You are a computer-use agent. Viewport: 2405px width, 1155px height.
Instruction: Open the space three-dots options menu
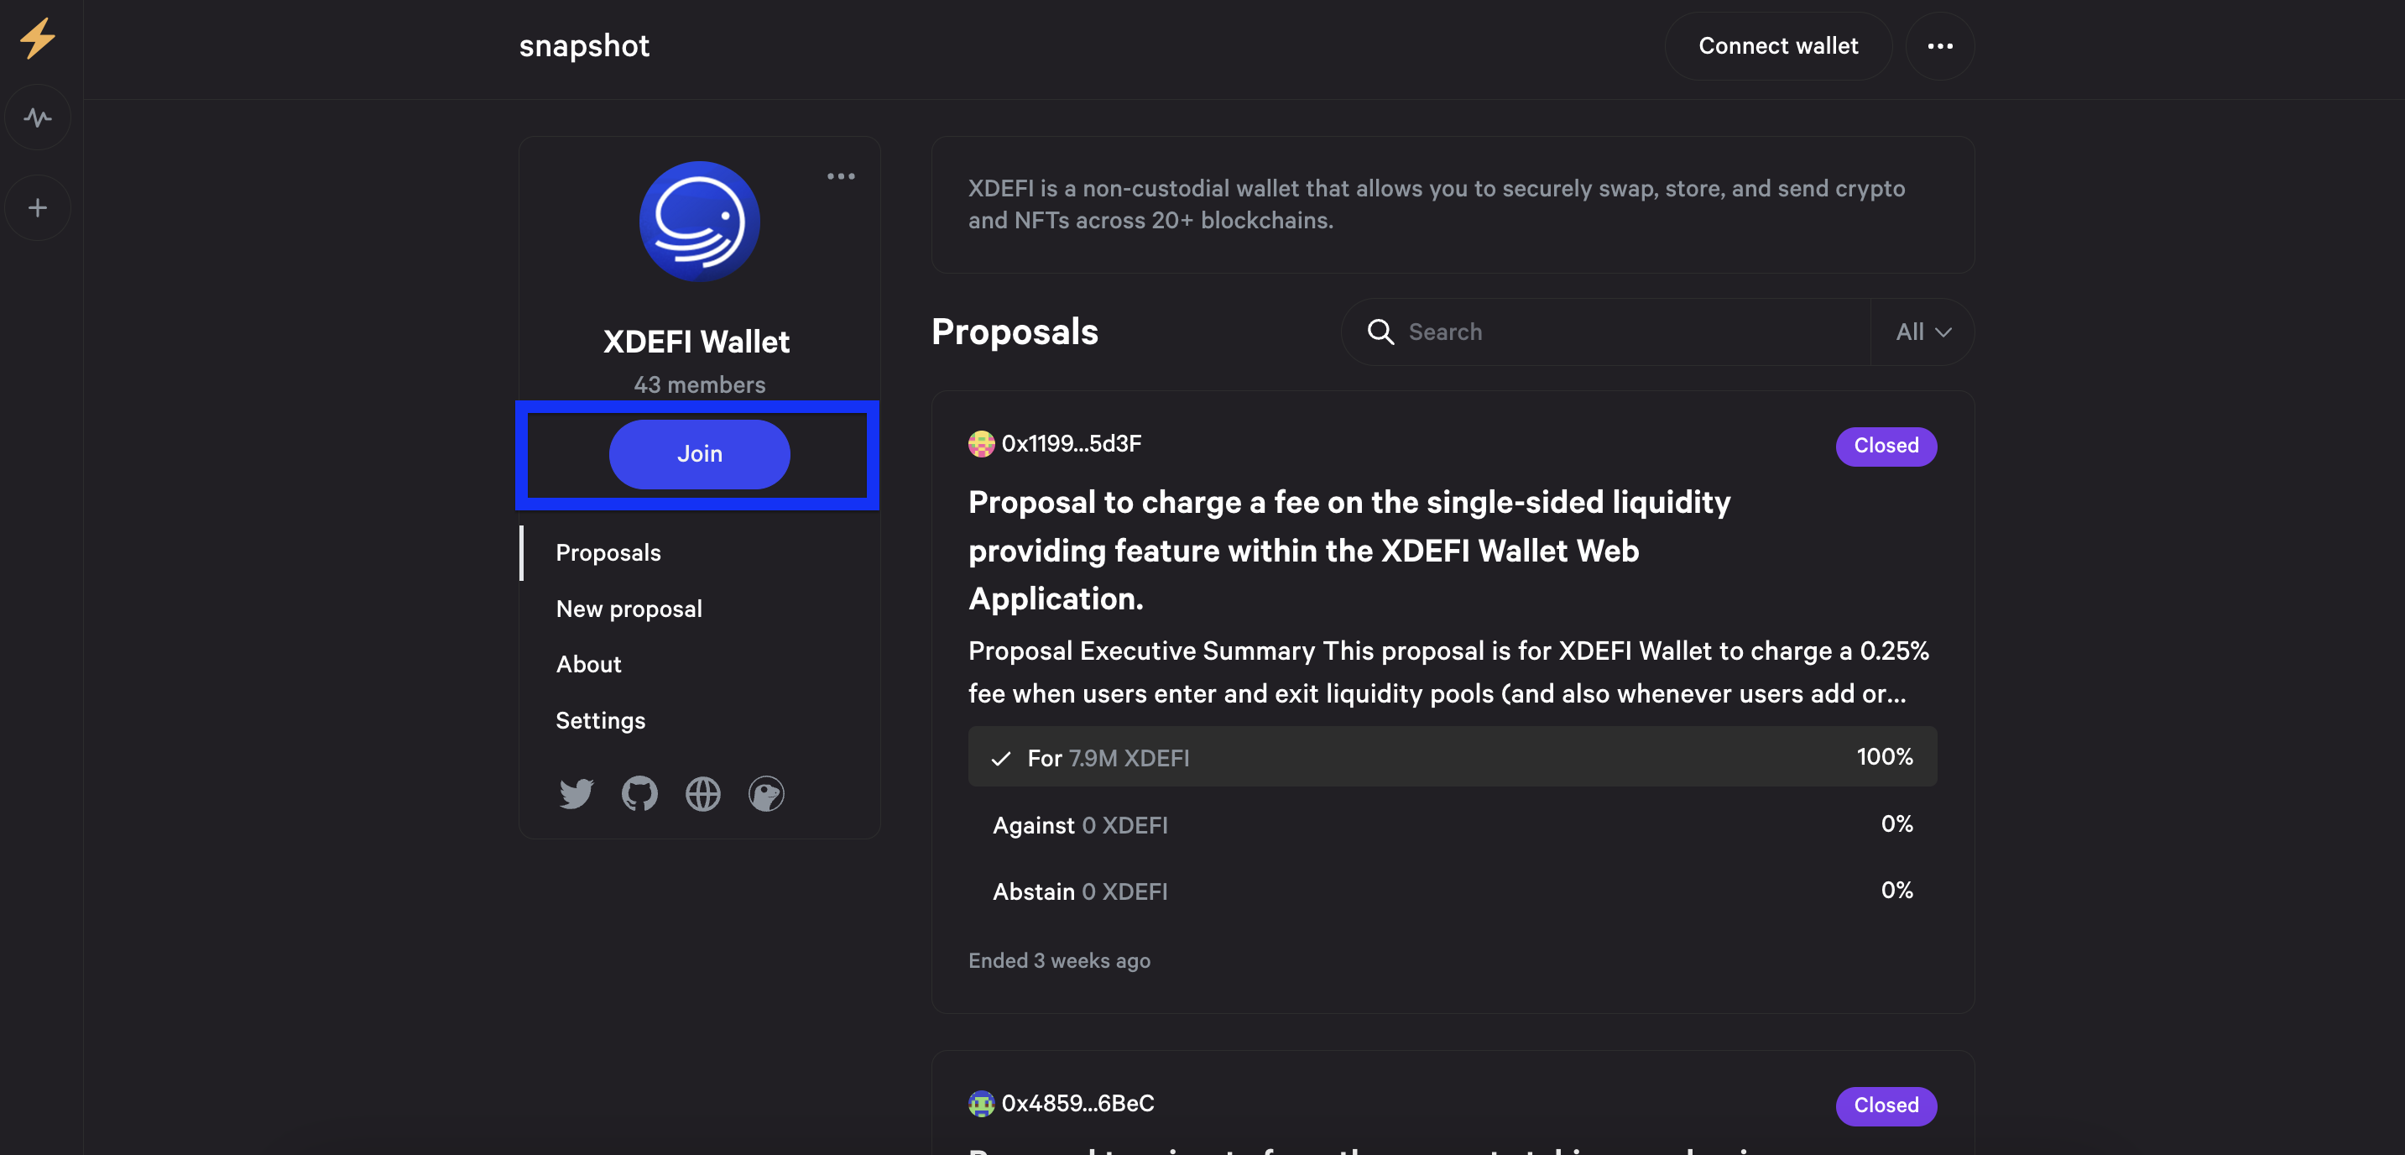click(x=840, y=176)
